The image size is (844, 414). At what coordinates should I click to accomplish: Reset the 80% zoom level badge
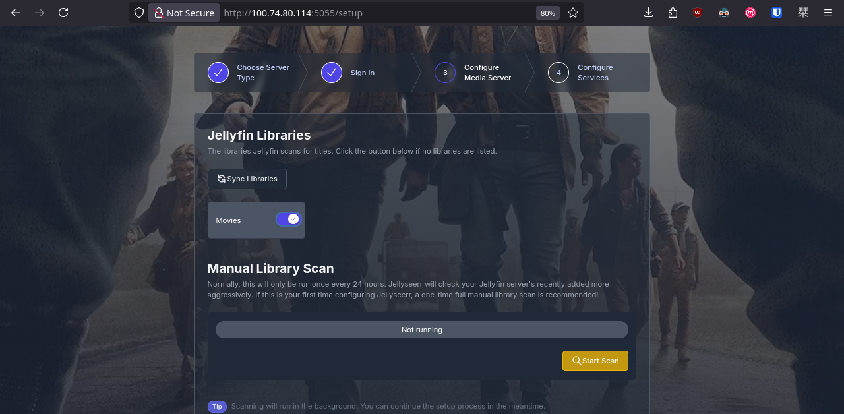(x=548, y=13)
